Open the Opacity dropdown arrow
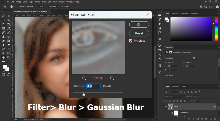 tap(199, 96)
